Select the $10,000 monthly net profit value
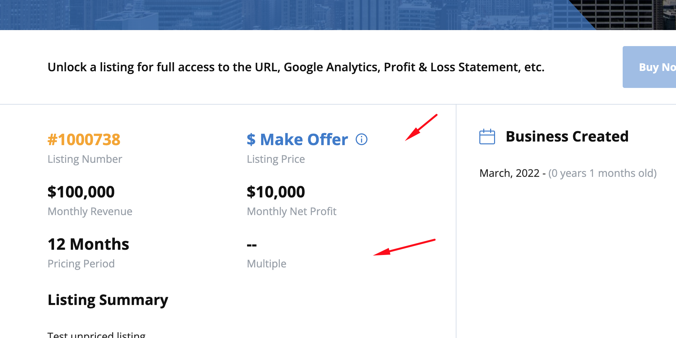Image resolution: width=676 pixels, height=338 pixels. [276, 192]
